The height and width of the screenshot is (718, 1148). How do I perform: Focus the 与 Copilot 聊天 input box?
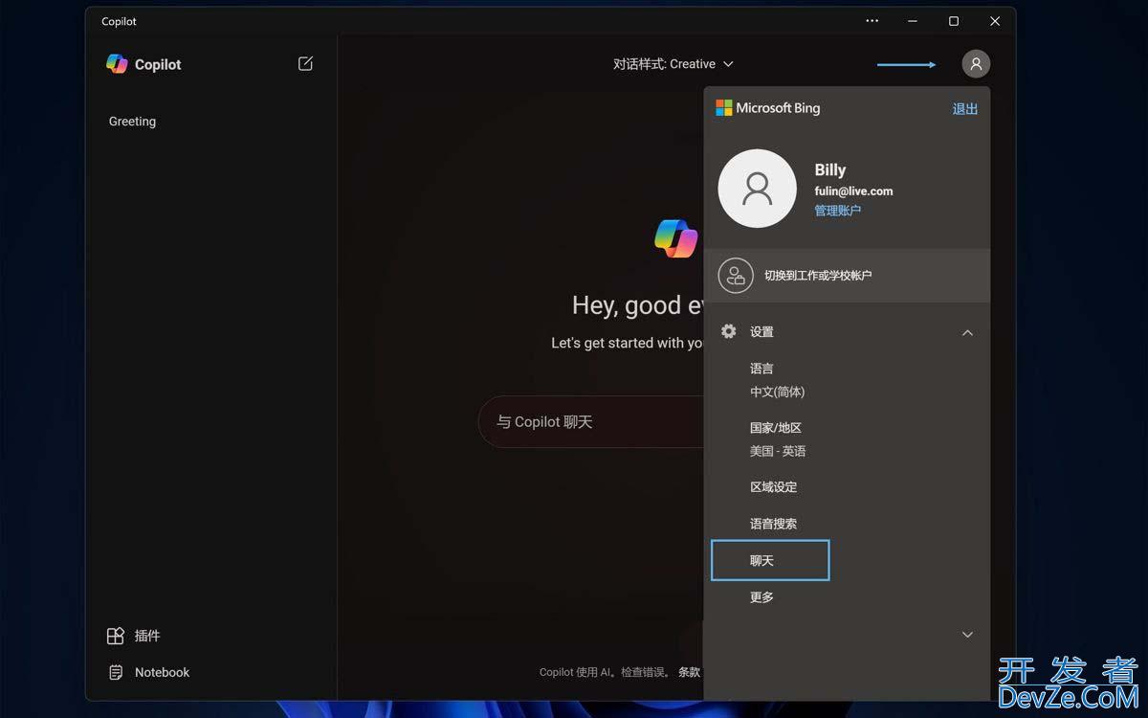(591, 422)
